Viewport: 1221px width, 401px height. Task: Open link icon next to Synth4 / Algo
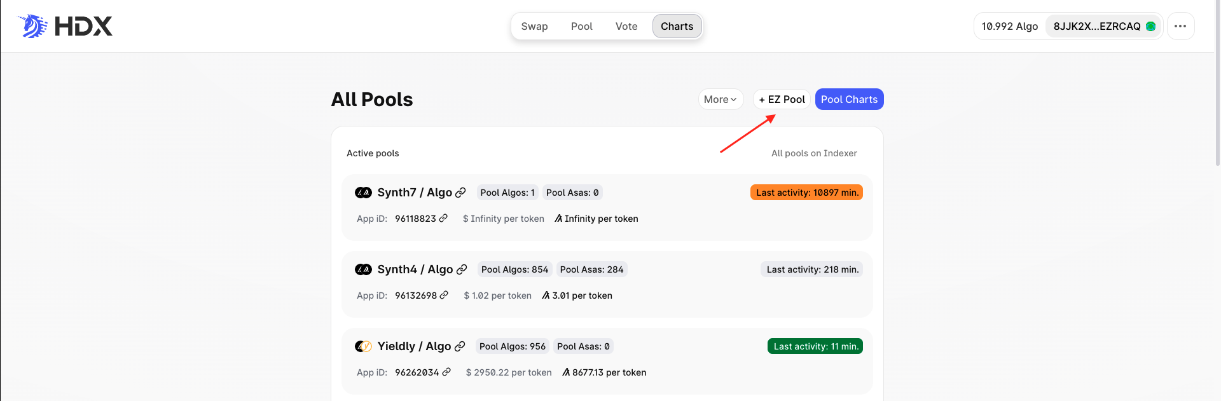tap(462, 269)
